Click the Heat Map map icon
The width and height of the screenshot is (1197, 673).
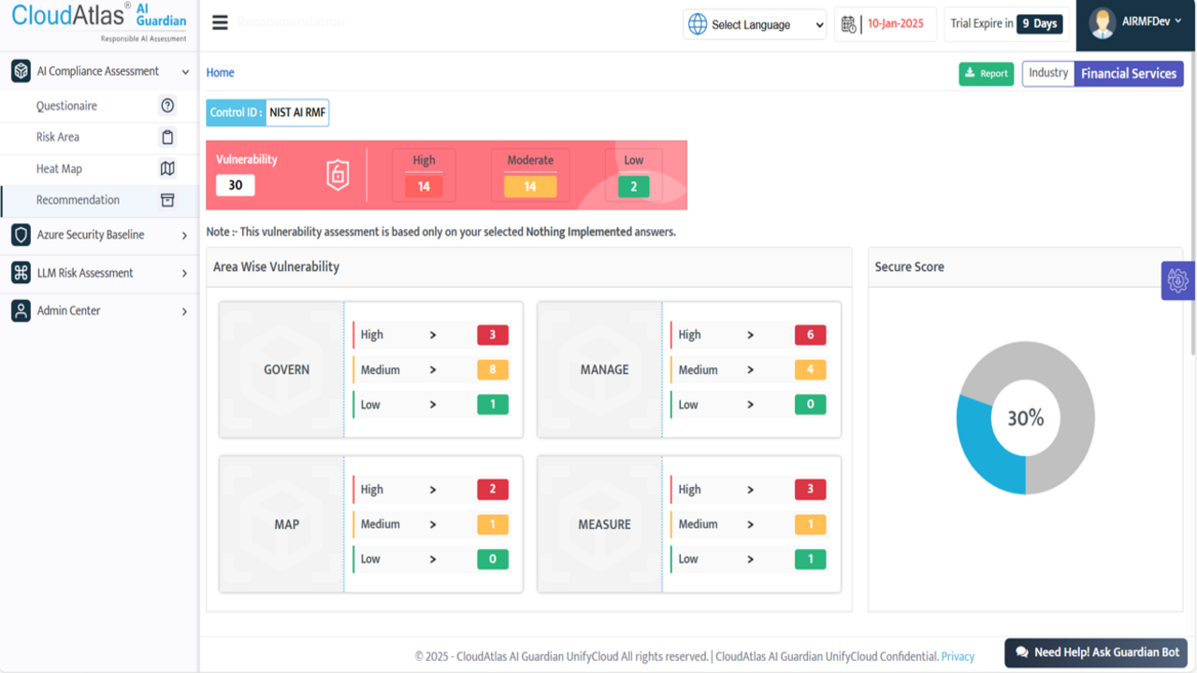pyautogui.click(x=167, y=169)
